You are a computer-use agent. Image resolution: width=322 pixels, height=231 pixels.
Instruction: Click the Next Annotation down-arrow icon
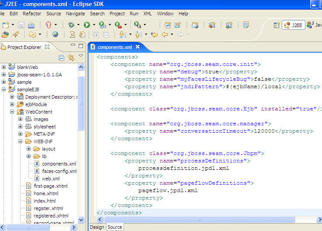[x=123, y=34]
